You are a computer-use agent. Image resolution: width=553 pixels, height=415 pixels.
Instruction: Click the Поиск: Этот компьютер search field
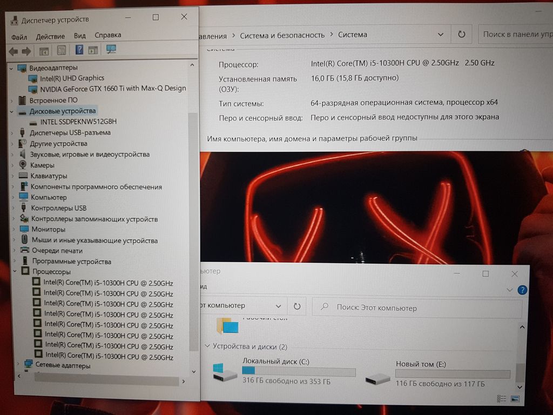click(x=421, y=308)
